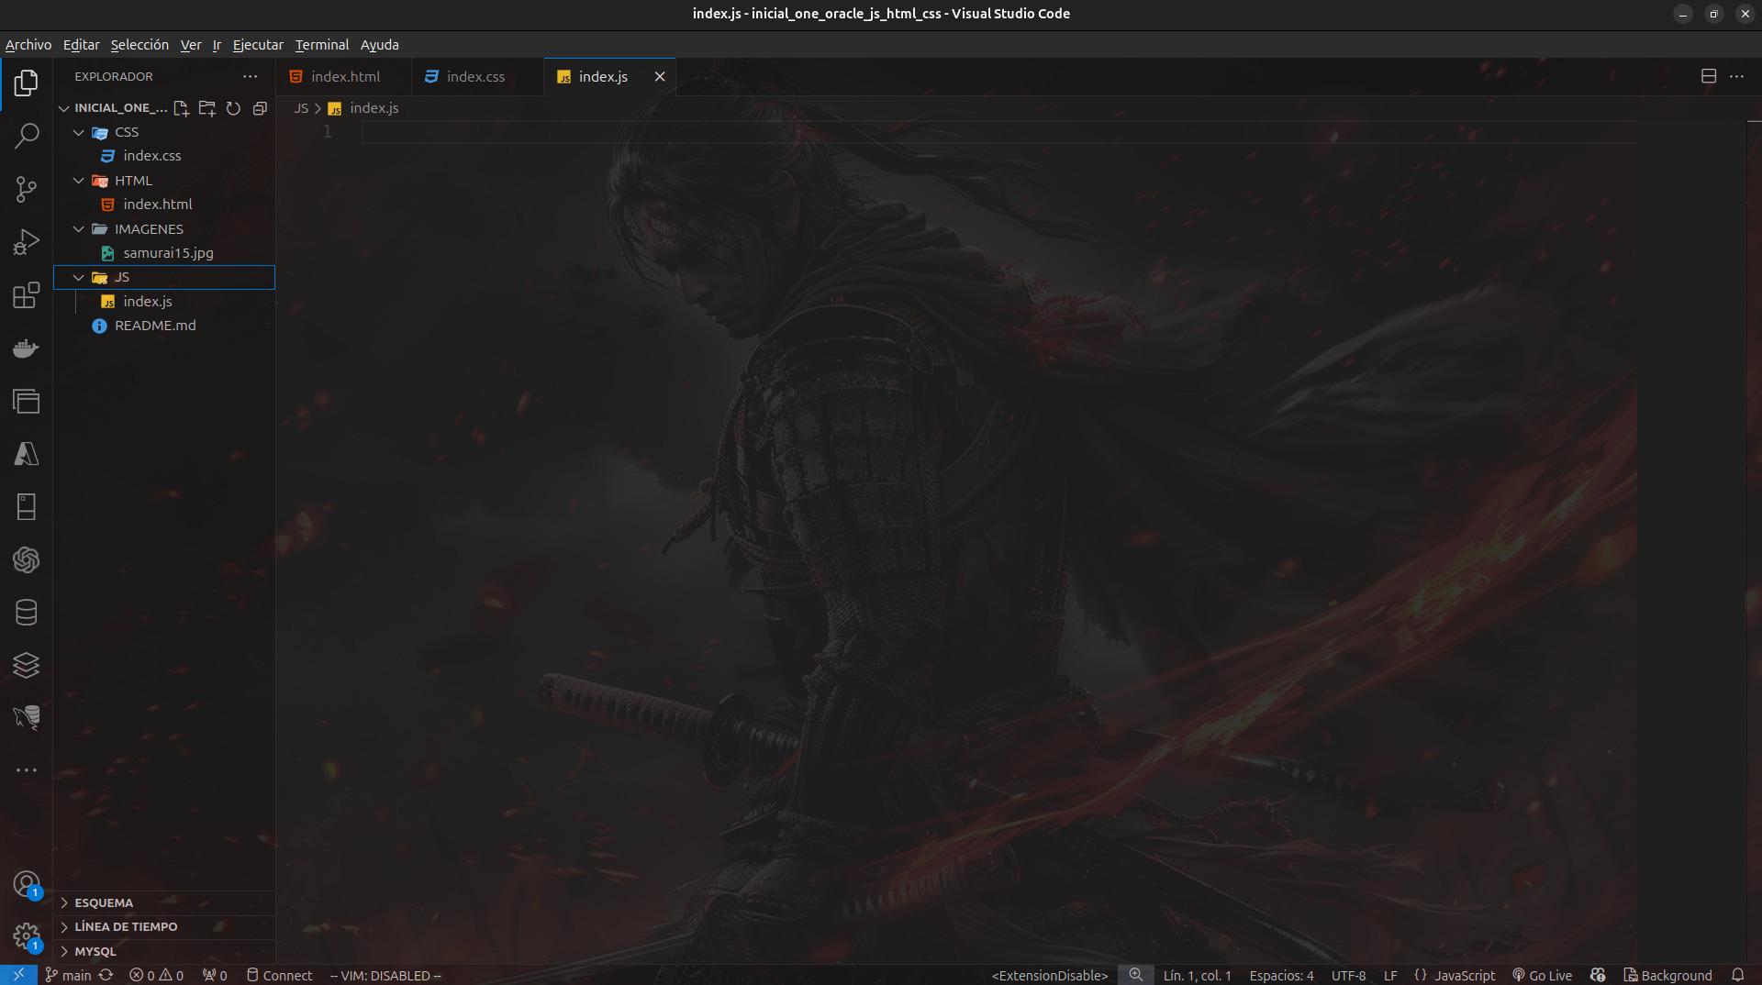
Task: Click JS in the breadcrumb path
Action: (301, 108)
